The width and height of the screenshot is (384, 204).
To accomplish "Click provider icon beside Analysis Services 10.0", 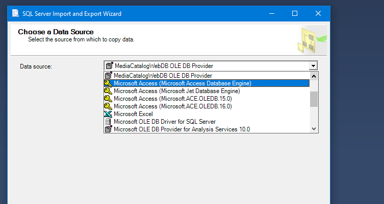I will (x=108, y=129).
